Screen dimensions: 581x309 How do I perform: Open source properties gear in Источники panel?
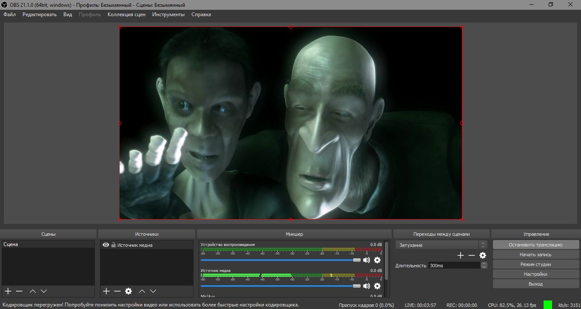tap(128, 291)
